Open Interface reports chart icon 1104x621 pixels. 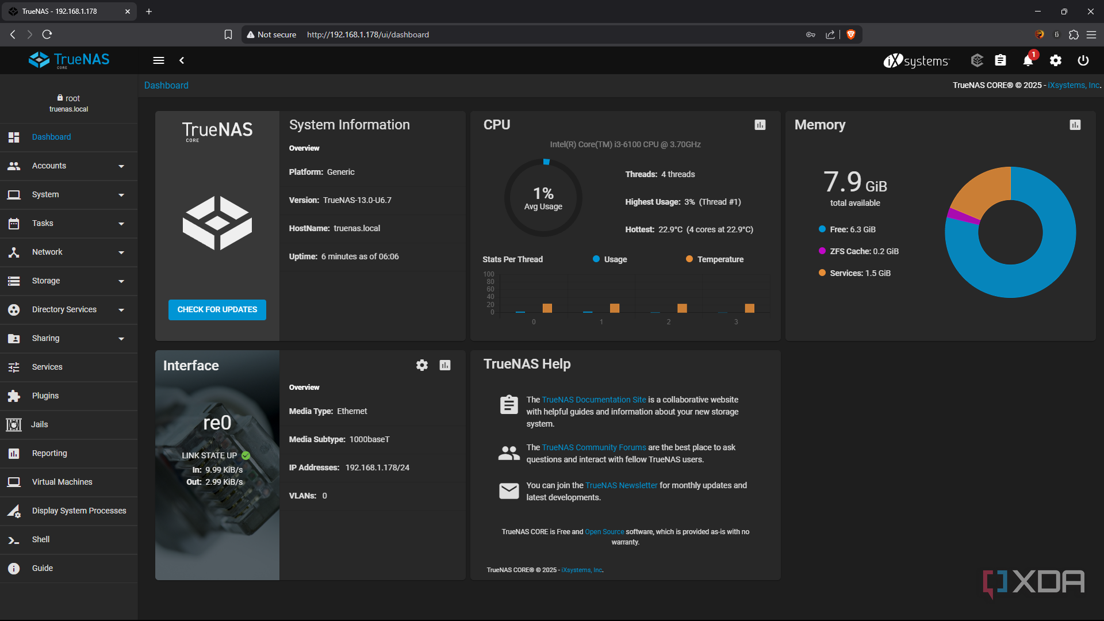pos(445,365)
